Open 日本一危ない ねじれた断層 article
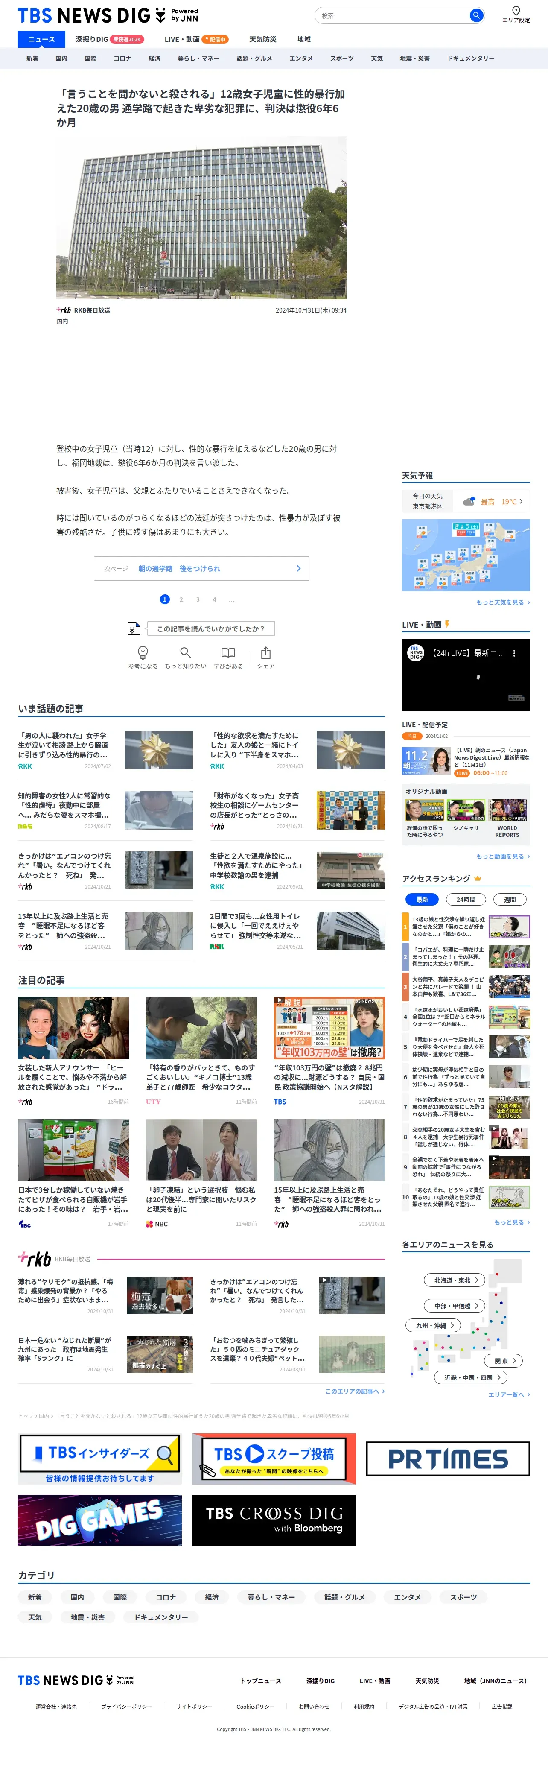The height and width of the screenshot is (1789, 548). (105, 1354)
